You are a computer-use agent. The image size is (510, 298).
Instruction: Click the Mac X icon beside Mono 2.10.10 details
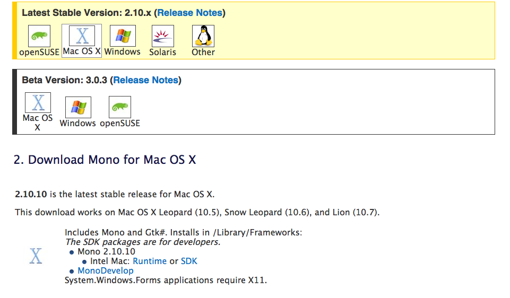click(x=36, y=256)
